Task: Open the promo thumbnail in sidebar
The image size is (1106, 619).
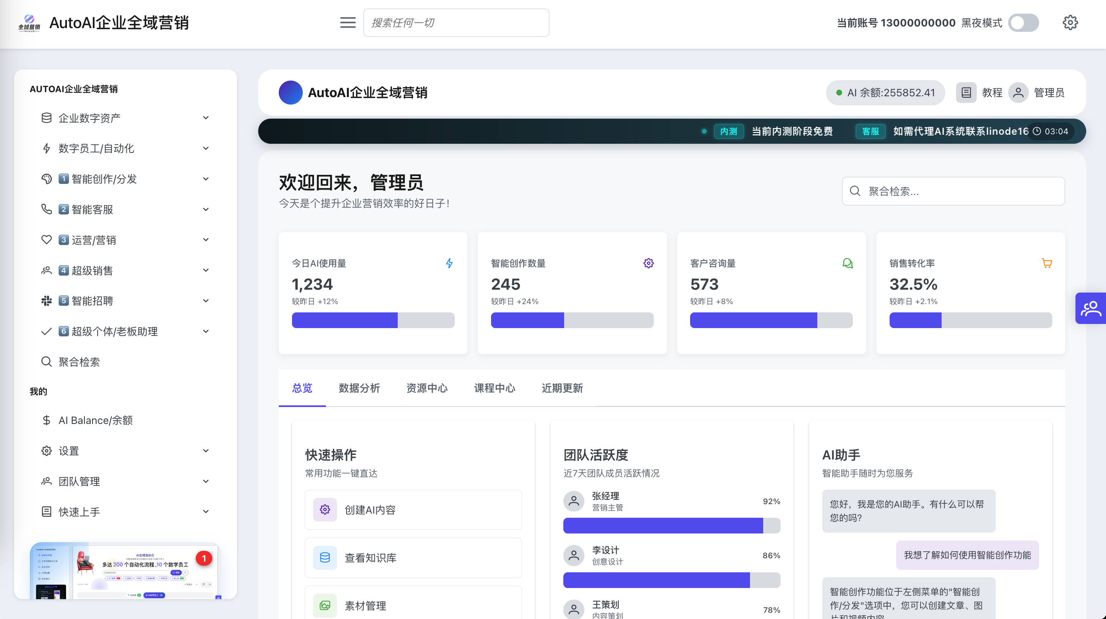Action: coord(126,571)
